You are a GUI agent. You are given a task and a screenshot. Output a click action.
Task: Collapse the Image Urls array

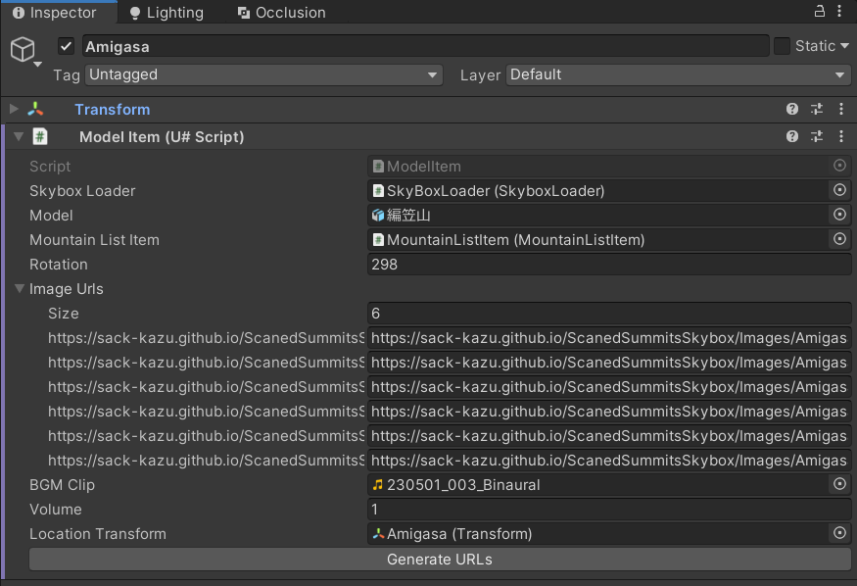click(20, 288)
